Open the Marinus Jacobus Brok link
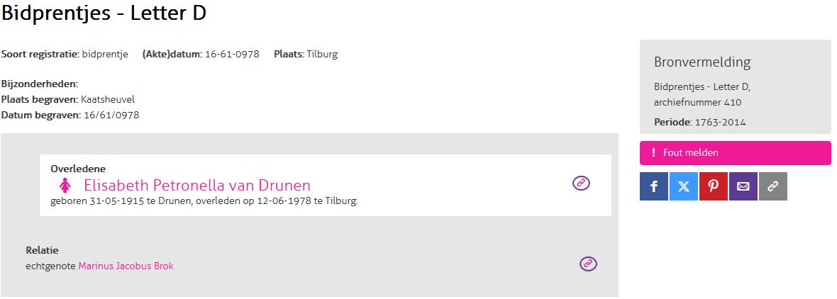Screen dimensions: 837x299 pos(126,266)
